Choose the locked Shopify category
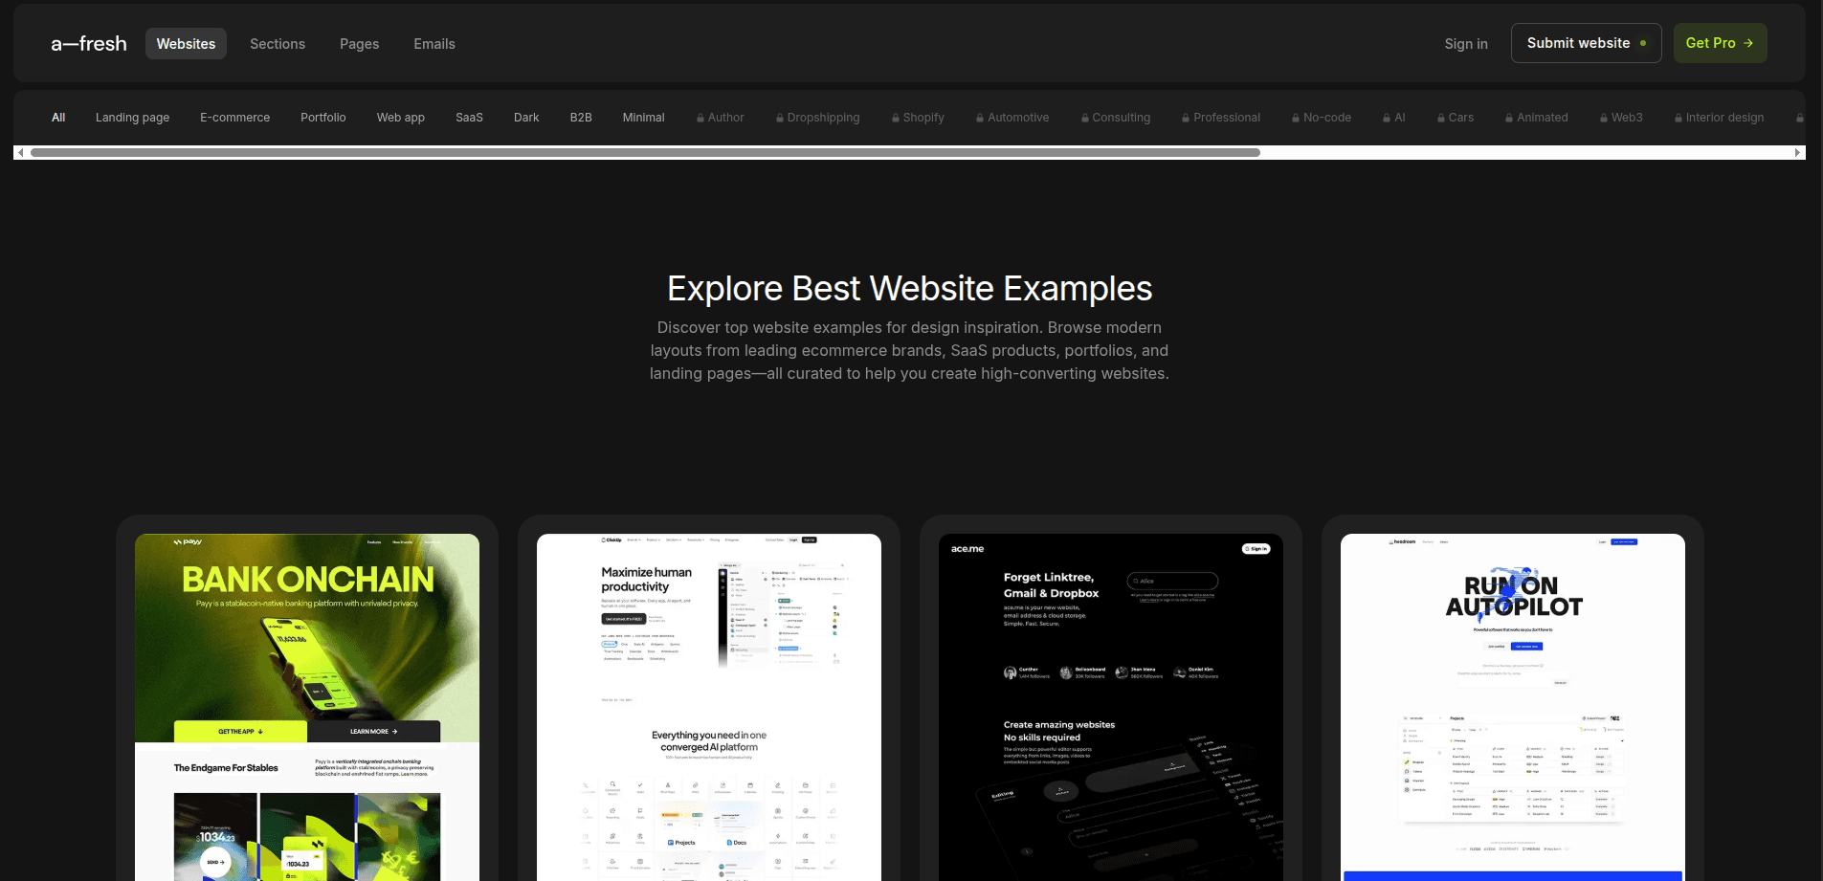Image resolution: width=1823 pixels, height=881 pixels. (x=918, y=118)
